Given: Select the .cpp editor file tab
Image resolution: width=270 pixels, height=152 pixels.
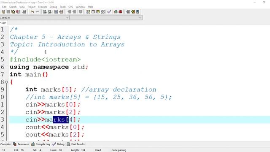Looking at the screenshot, I should (3, 23).
